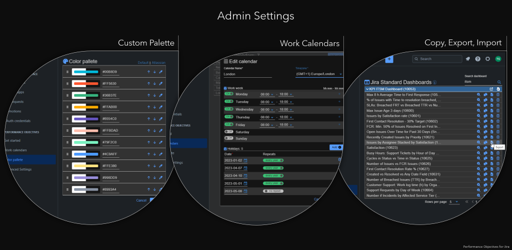Enable Sunday as a work day
This screenshot has width=512, height=250.
point(229,138)
